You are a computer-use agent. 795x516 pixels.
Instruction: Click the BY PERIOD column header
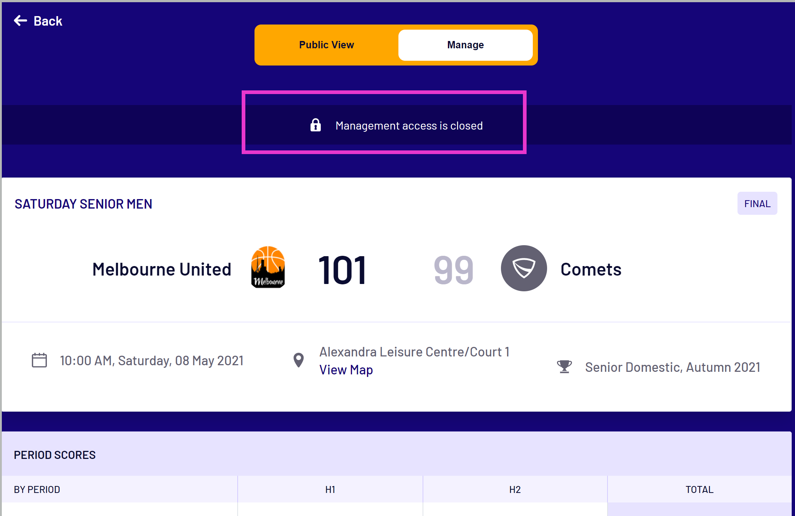click(37, 490)
